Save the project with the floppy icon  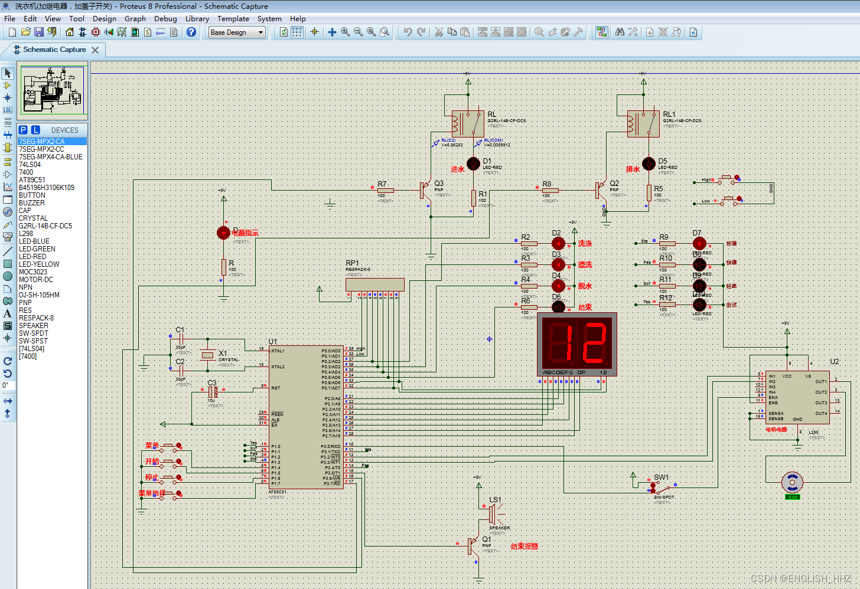click(x=38, y=32)
